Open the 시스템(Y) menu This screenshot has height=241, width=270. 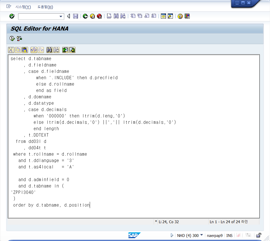click(23, 7)
